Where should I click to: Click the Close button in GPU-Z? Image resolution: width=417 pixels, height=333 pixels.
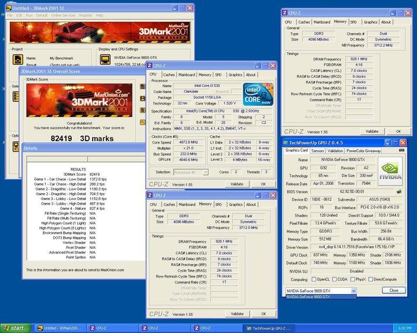pyautogui.click(x=394, y=290)
